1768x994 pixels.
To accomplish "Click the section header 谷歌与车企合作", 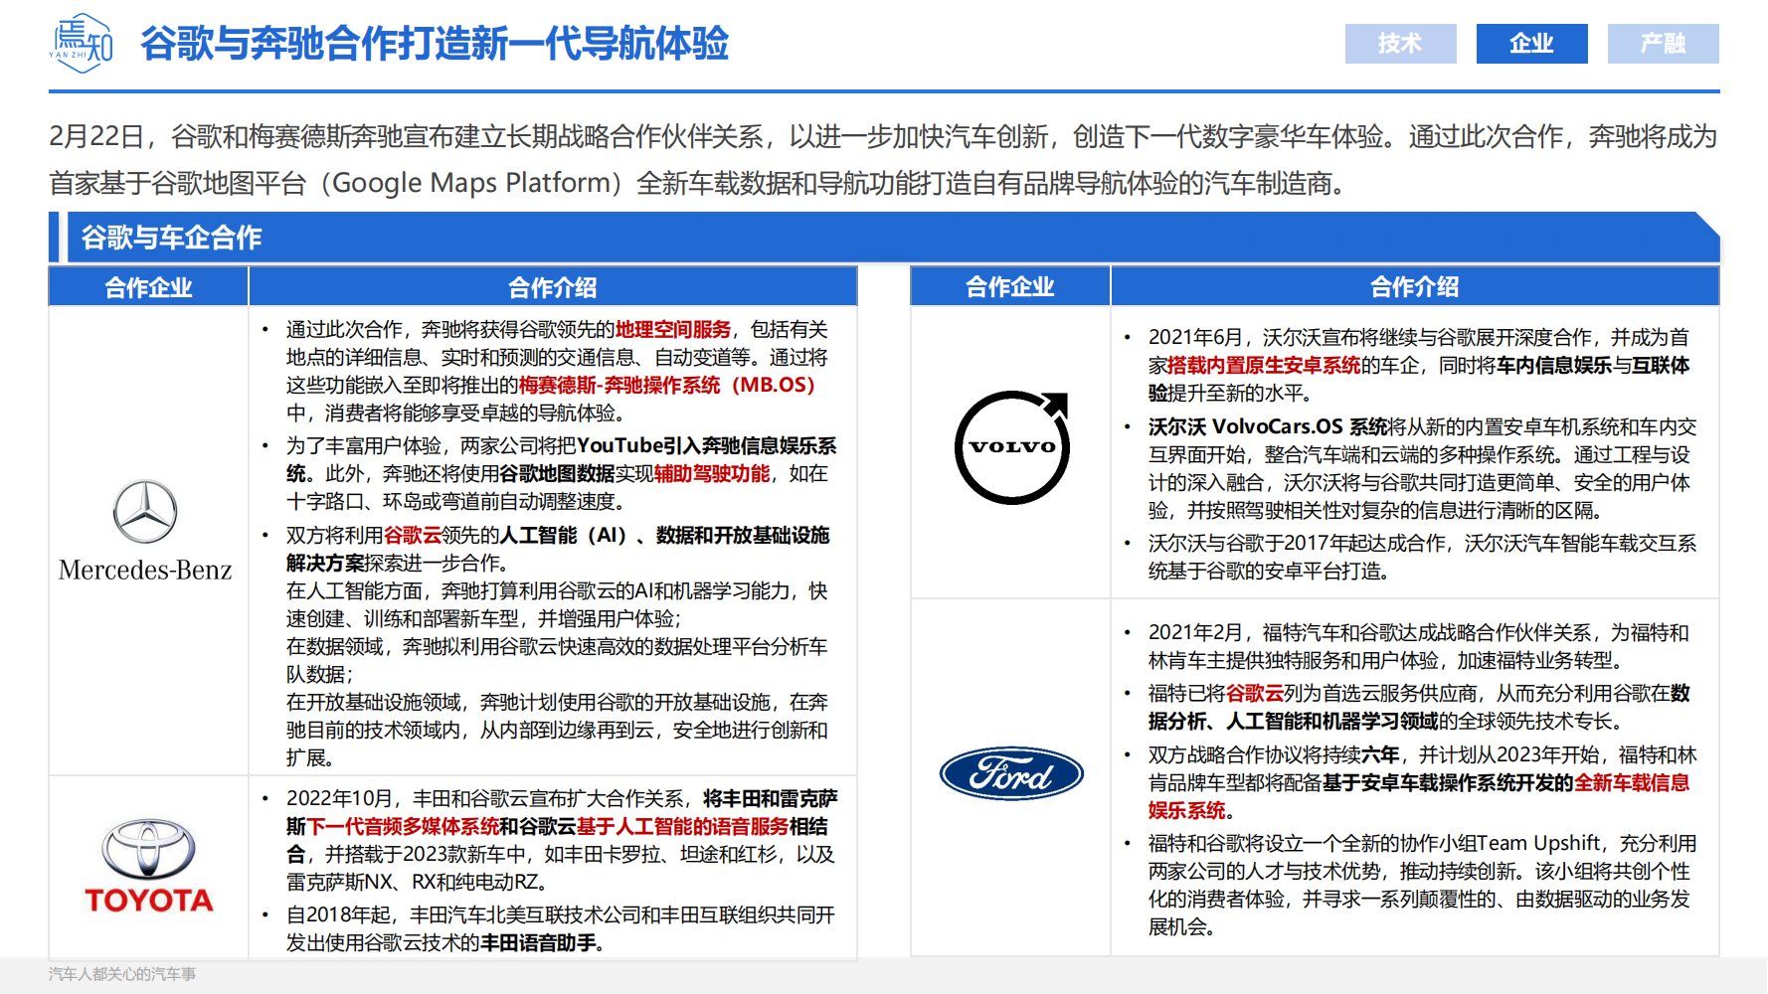I will pos(171,238).
